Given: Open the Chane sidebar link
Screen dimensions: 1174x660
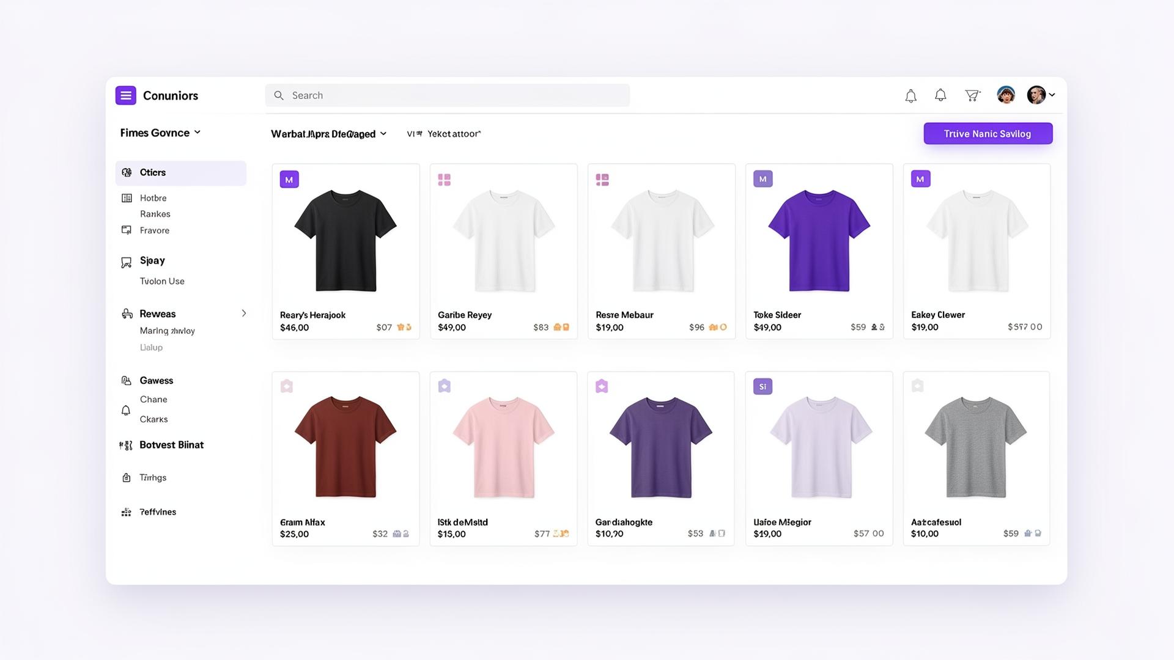Looking at the screenshot, I should (153, 399).
